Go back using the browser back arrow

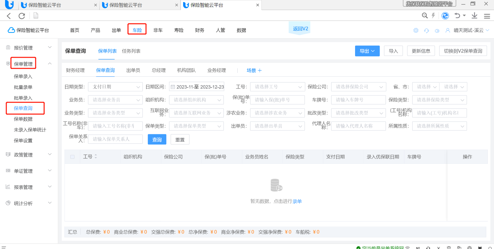(9, 16)
